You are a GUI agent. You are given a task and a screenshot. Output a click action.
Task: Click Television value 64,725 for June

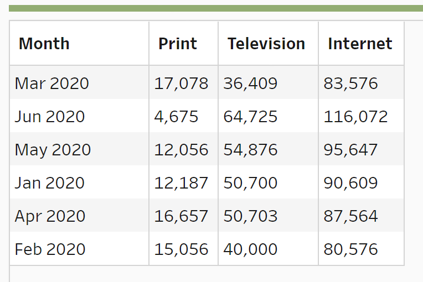[x=251, y=117]
